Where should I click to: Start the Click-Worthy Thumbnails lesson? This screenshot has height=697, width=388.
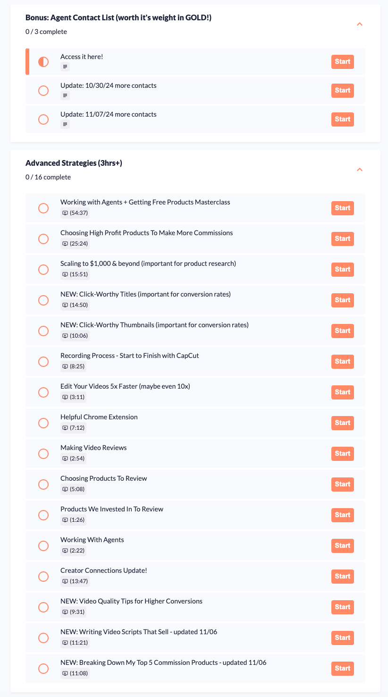(x=342, y=331)
